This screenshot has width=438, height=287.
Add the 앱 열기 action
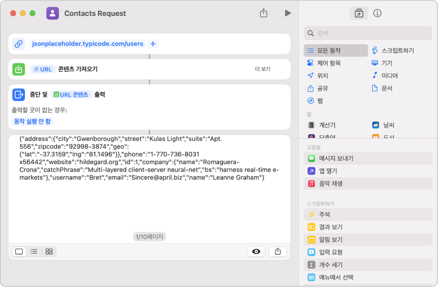pyautogui.click(x=368, y=171)
